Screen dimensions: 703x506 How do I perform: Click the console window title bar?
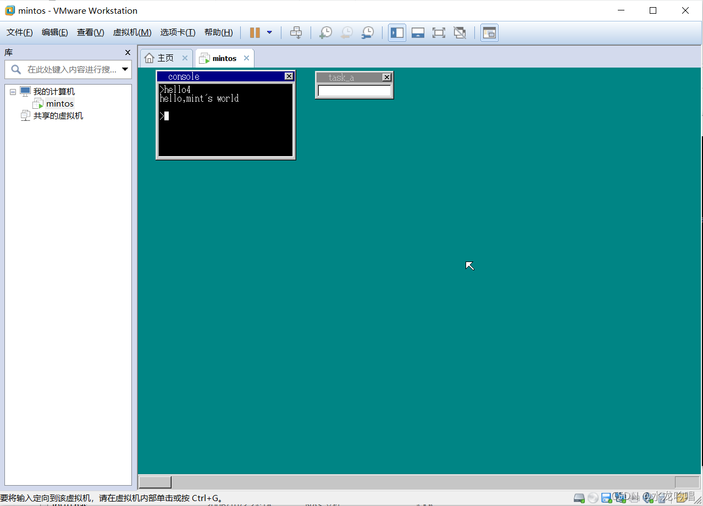226,76
